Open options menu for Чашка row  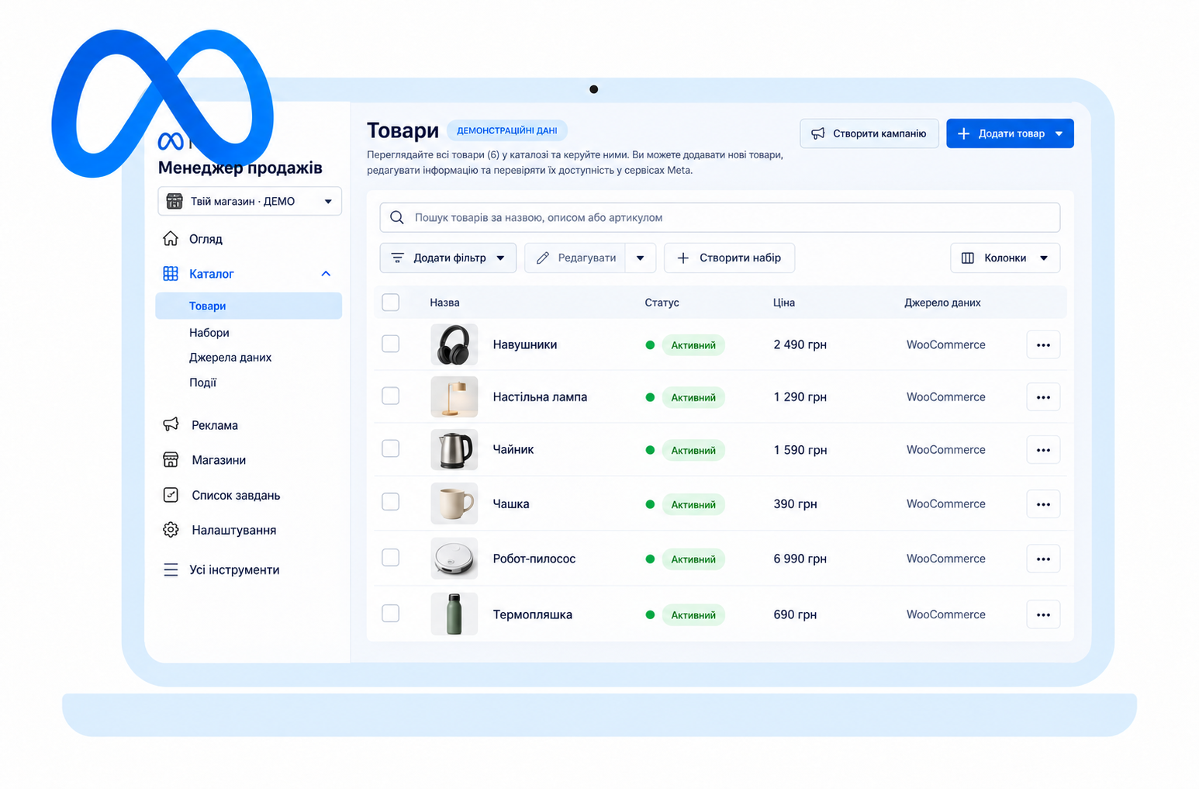pos(1043,504)
